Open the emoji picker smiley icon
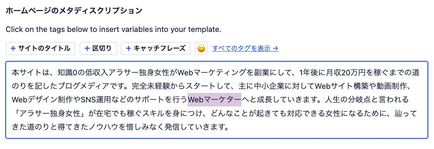The height and width of the screenshot is (149, 434). [201, 48]
